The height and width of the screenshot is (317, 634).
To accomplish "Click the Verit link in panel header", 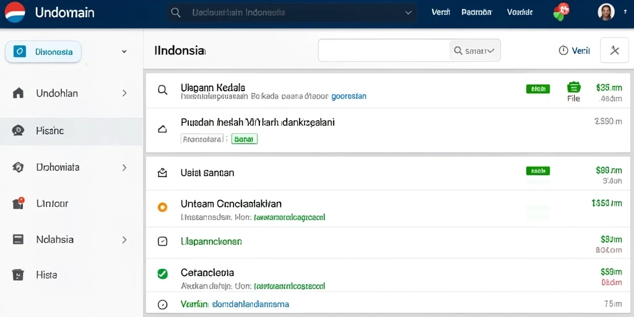I will [581, 51].
